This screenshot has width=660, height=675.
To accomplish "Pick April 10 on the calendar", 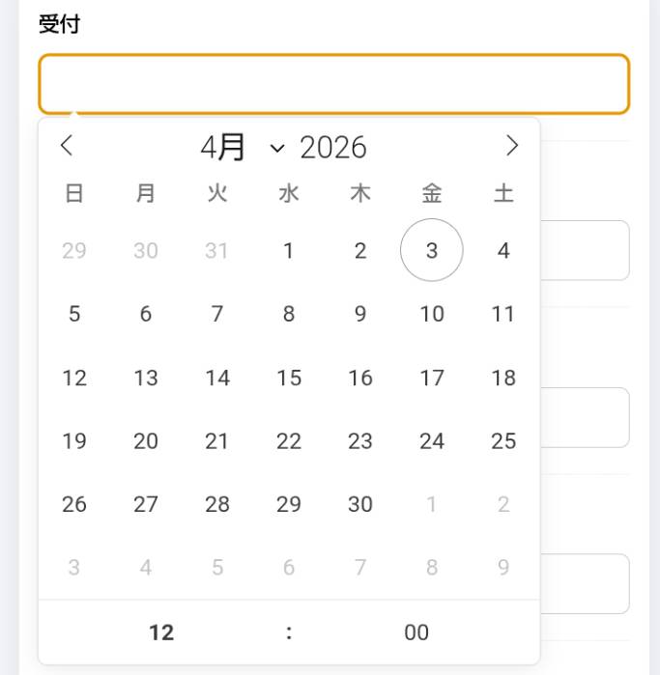I will coord(431,314).
